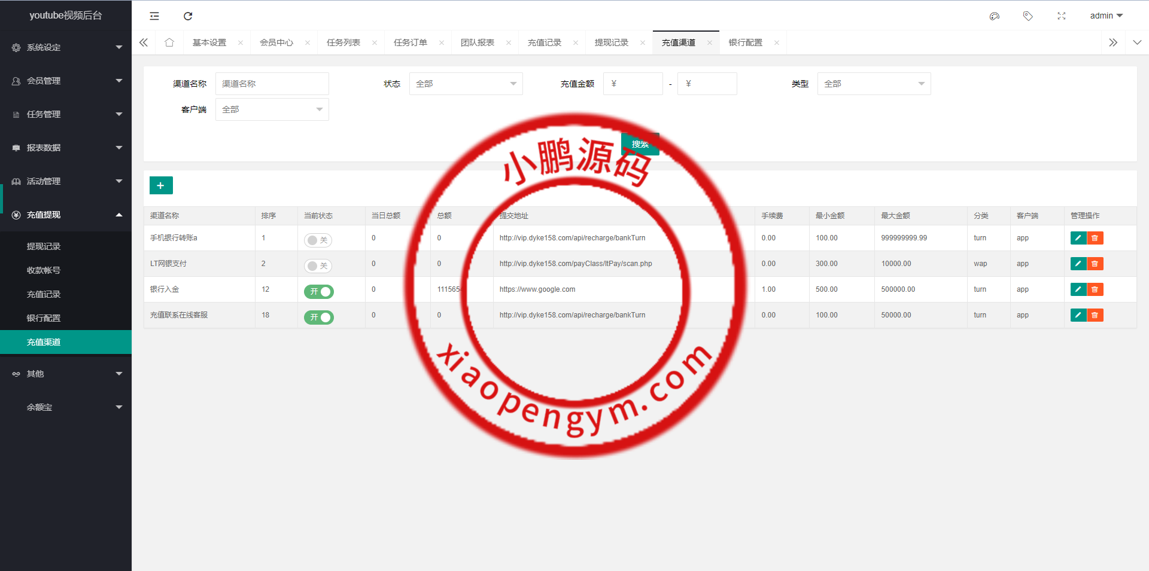Close the 基本设置 tab
Screen dimensions: 1149x571
(241, 42)
